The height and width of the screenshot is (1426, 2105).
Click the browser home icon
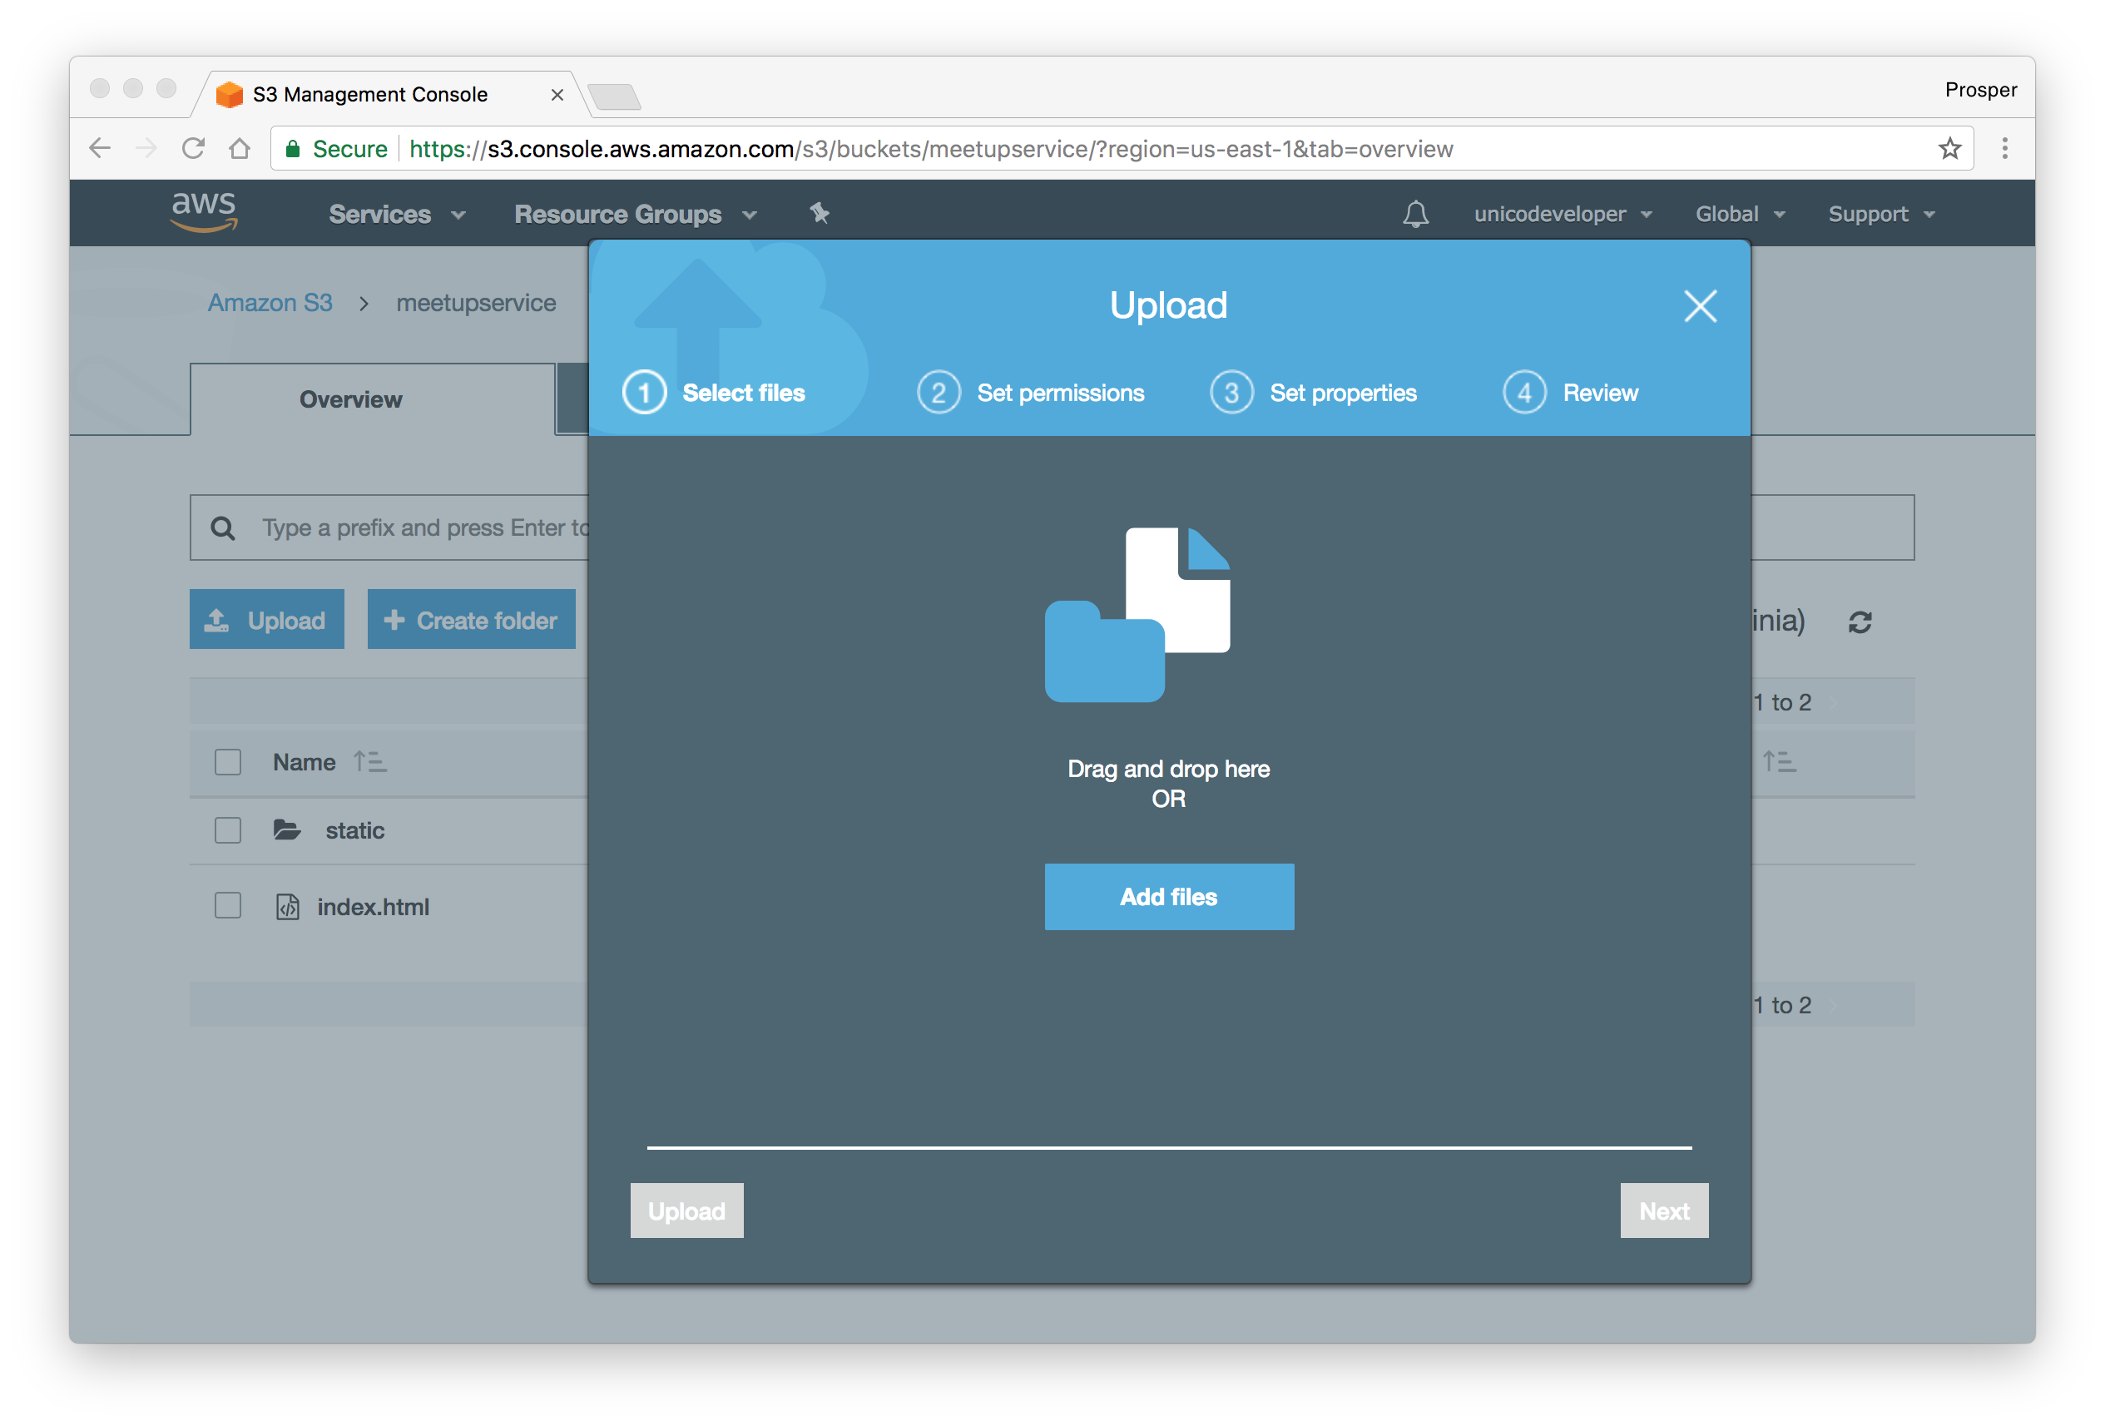[239, 147]
